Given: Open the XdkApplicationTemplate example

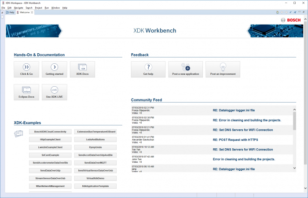Looking at the screenshot, I should click(95, 186).
